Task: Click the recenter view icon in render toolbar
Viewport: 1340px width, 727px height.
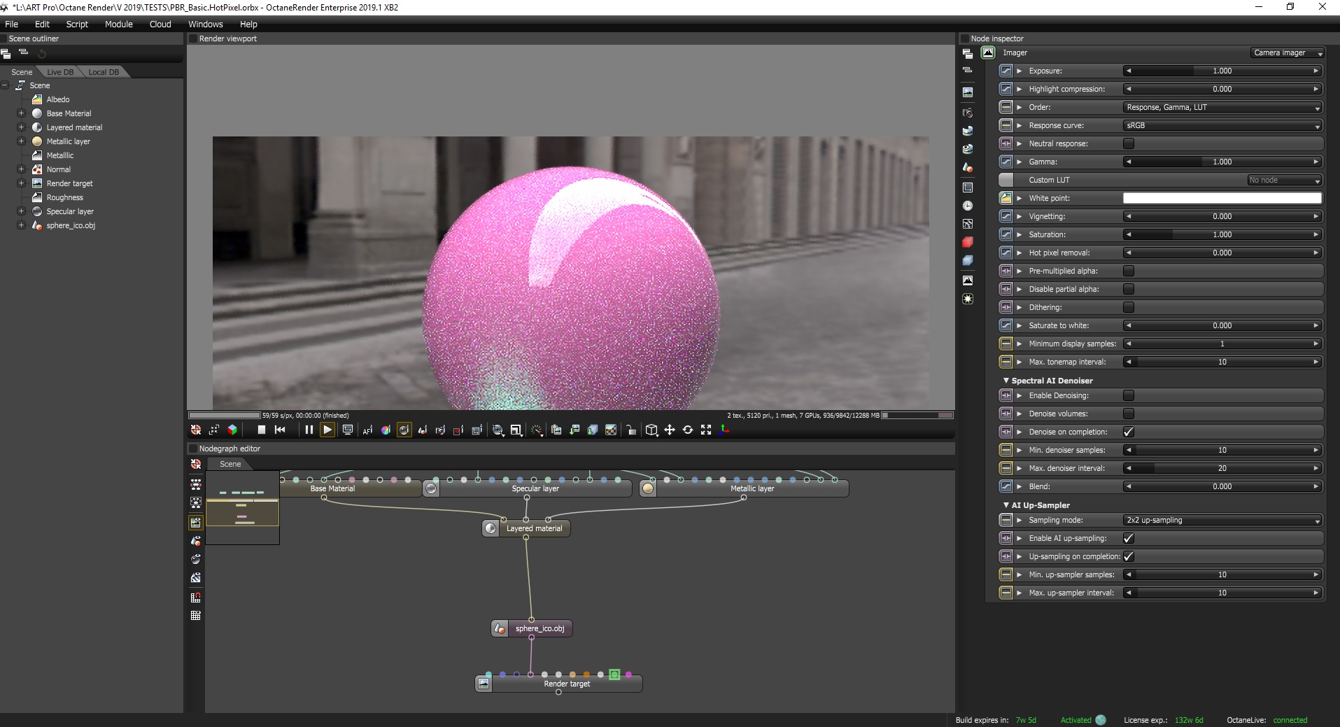Action: click(196, 430)
